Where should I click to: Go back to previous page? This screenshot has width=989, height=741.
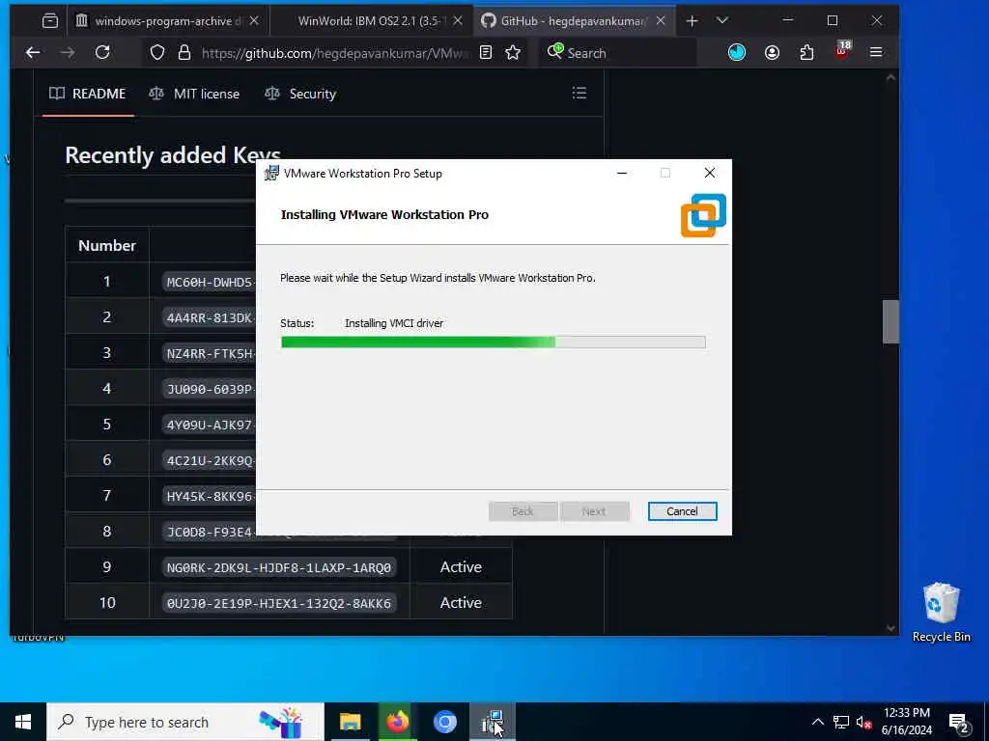[x=33, y=53]
